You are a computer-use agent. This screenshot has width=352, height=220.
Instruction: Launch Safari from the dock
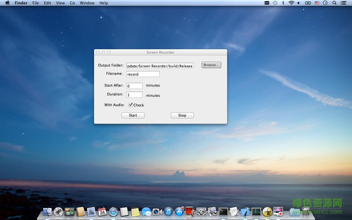pos(114,212)
